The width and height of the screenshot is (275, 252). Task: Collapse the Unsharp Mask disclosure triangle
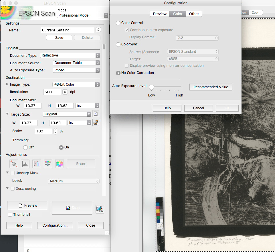7,173
